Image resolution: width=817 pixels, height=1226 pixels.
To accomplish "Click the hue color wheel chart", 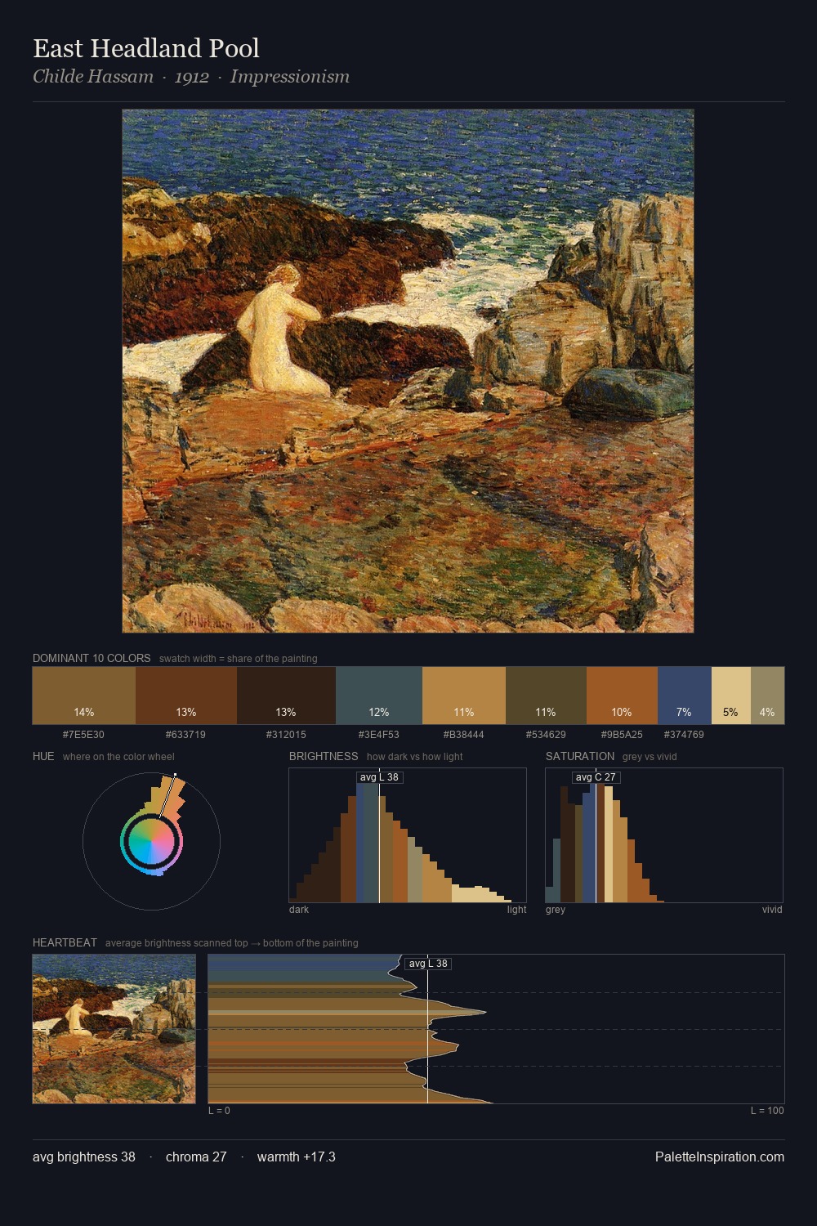I will click(151, 841).
